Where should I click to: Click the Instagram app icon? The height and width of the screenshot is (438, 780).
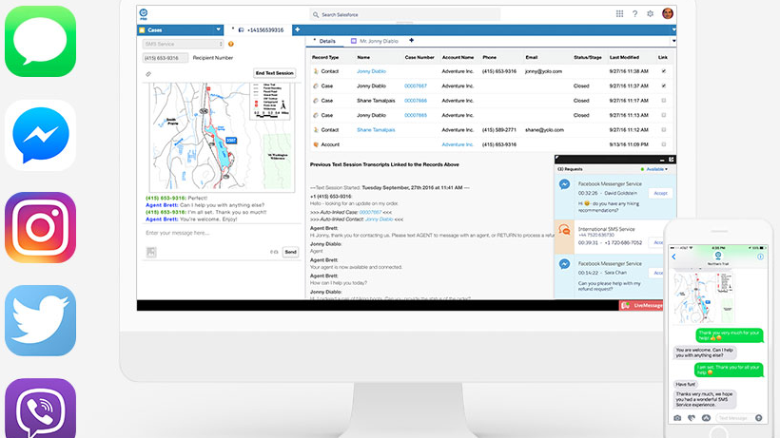click(40, 227)
